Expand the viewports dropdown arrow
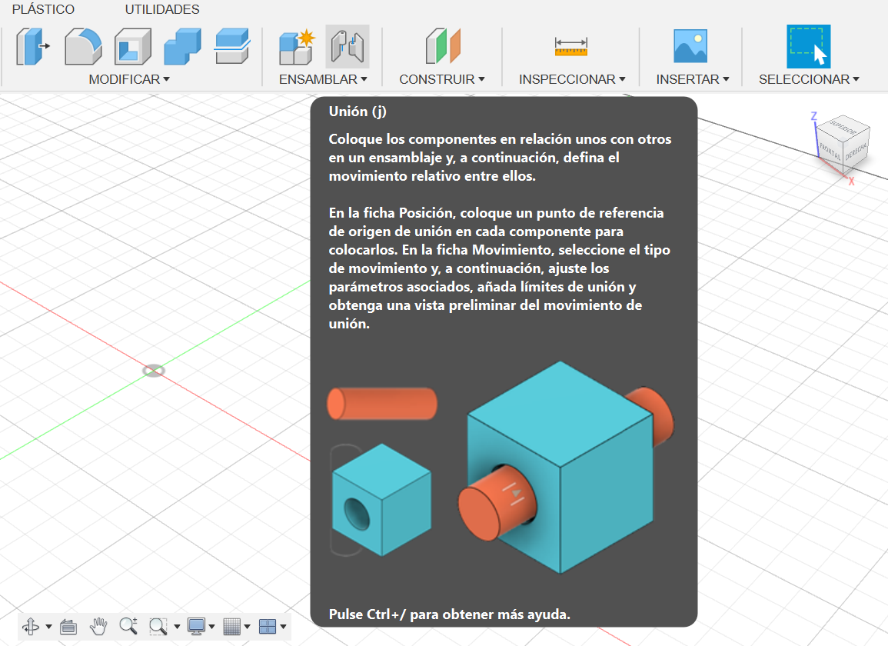Image resolution: width=888 pixels, height=646 pixels. click(283, 627)
